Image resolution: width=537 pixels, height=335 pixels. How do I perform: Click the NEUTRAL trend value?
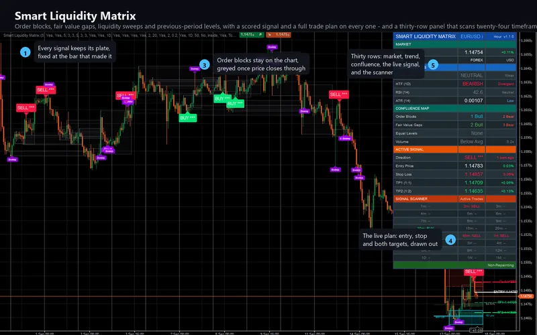coord(471,75)
